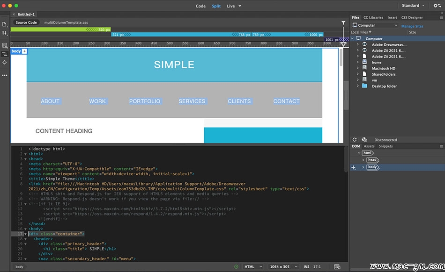This screenshot has height=272, width=445.
Task: Collapse code fold arrow at line 17
Action: coord(25,234)
